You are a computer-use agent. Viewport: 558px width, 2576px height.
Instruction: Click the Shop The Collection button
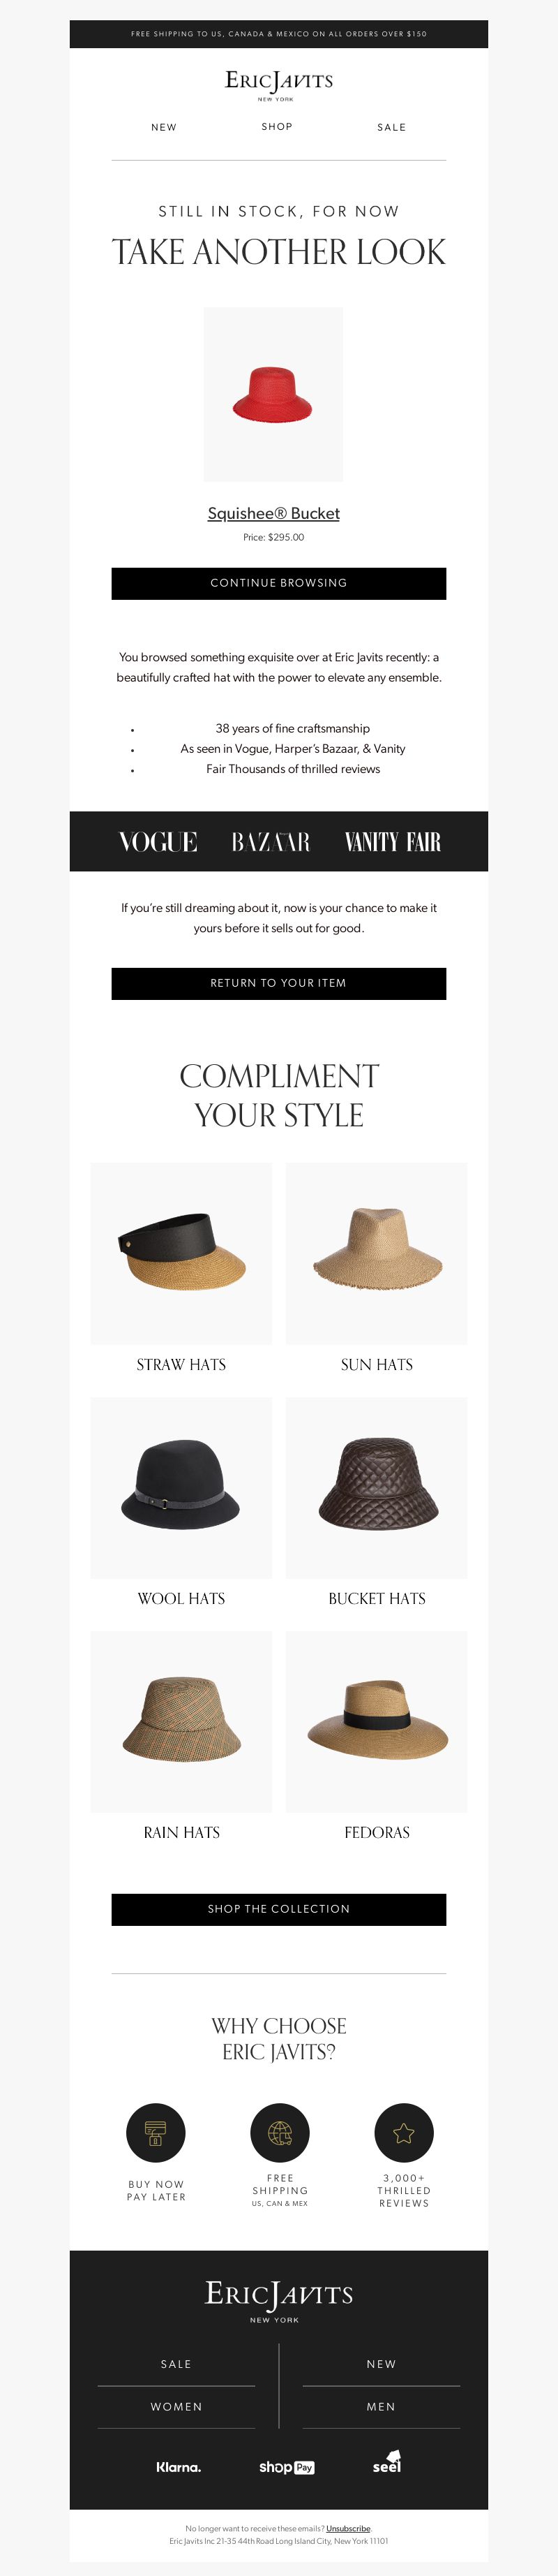coord(278,1909)
